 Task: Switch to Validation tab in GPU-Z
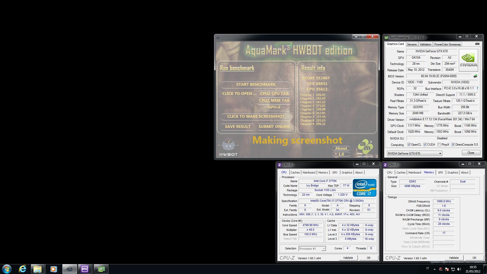coord(425,44)
